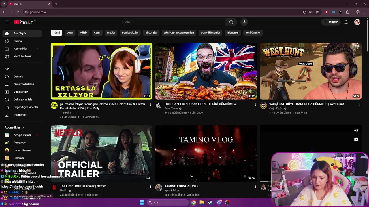This screenshot has height=207, width=369.
Task: Select the Sitcom'lar filter chip
Action: [x=151, y=32]
